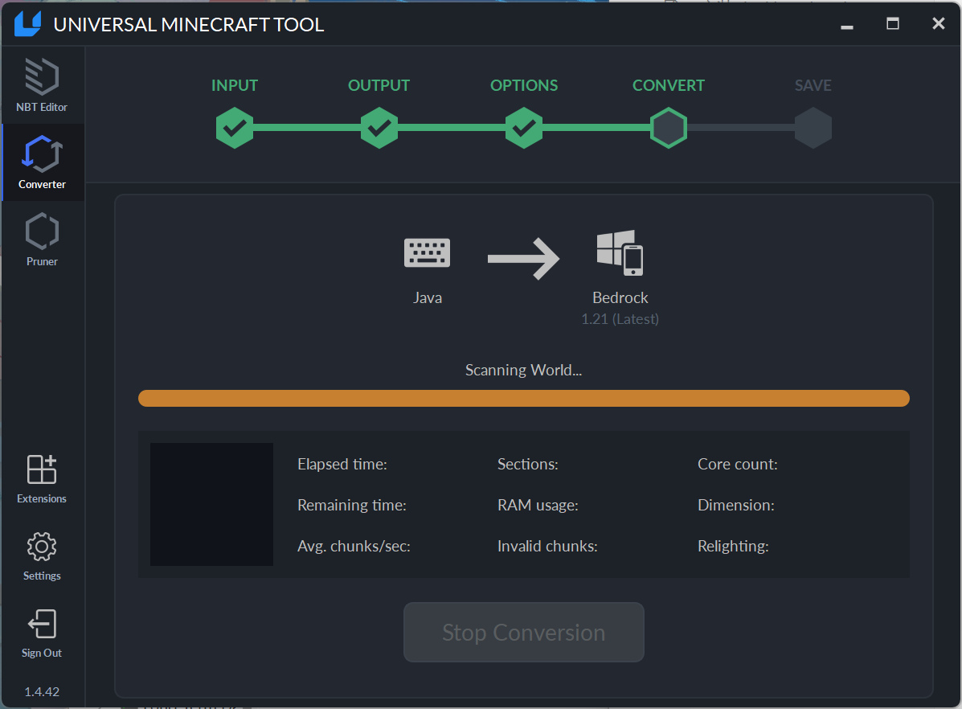
Task: Open Settings via the gear icon
Action: 42,547
